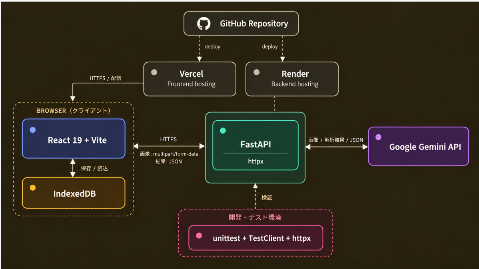Click the blue dot in React box
479x269 pixels.
pyautogui.click(x=33, y=130)
